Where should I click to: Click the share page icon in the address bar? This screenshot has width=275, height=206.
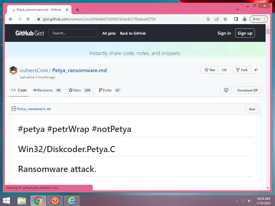pos(217,19)
